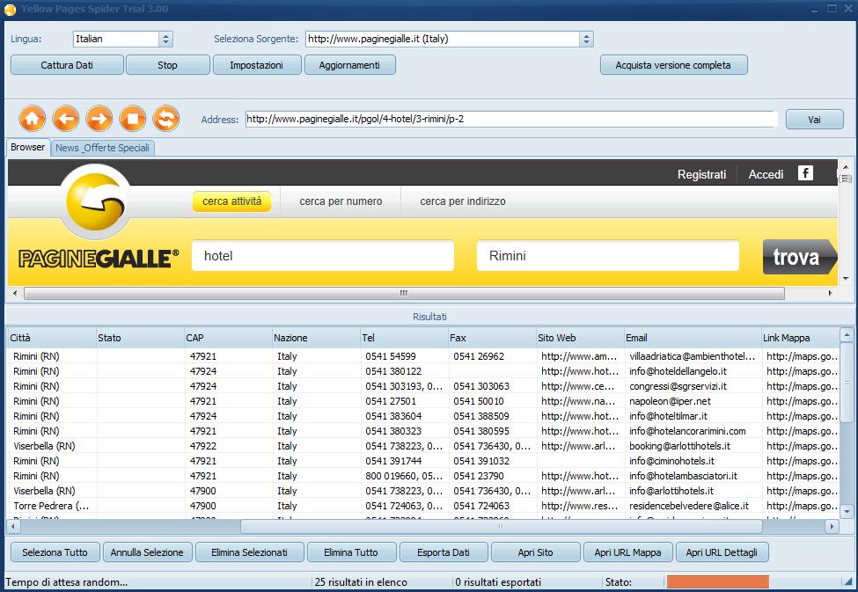Click Apri URL Mappa button
Viewport: 858px width, 592px height.
pyautogui.click(x=628, y=552)
